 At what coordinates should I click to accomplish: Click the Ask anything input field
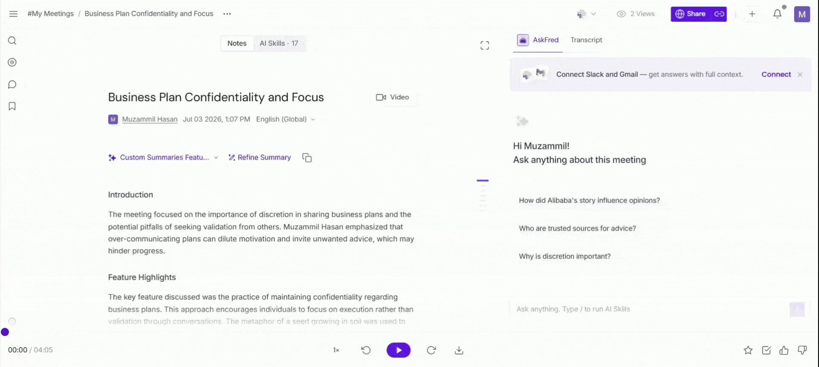(x=648, y=309)
